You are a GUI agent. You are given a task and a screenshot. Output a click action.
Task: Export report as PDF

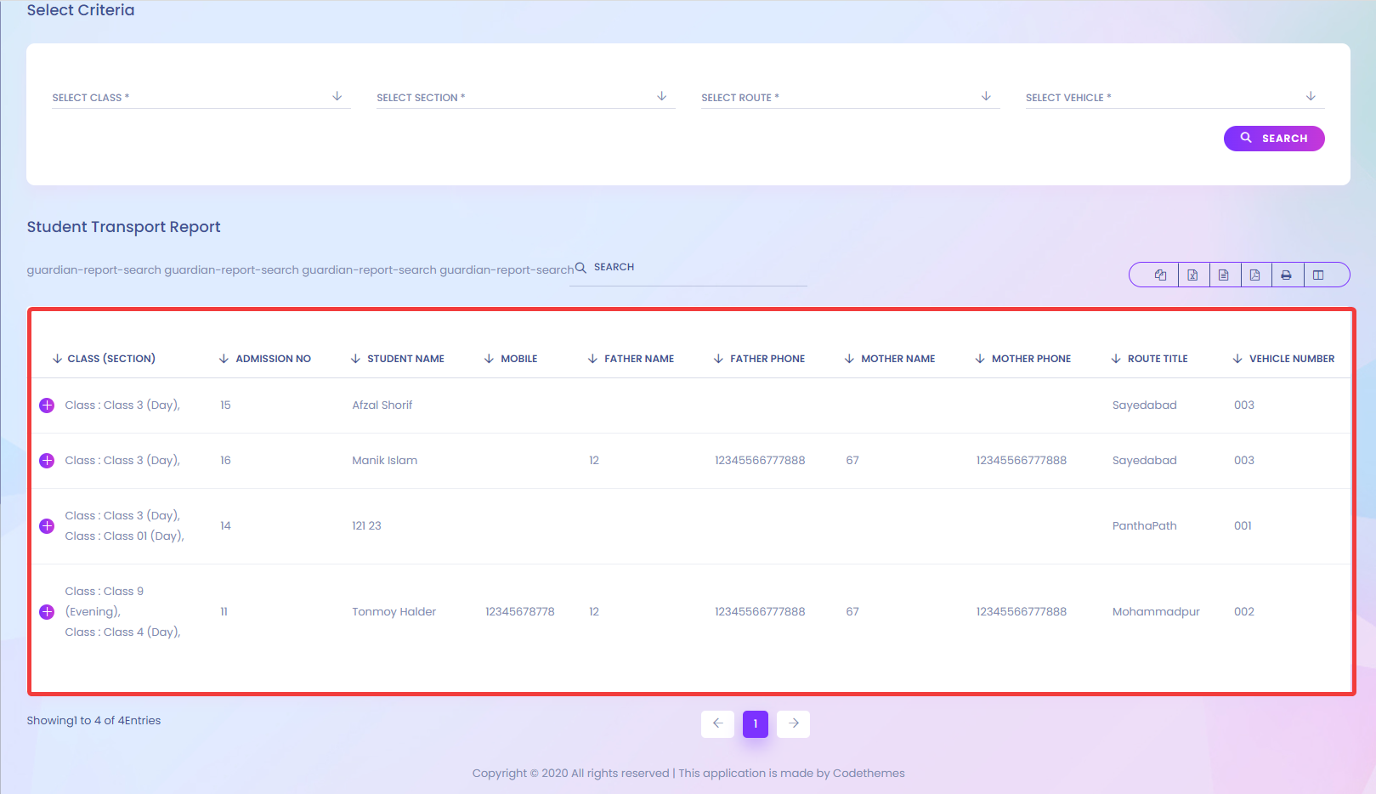pos(1255,275)
